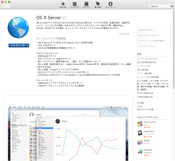Click the Logic Pro X title
The image size is (175, 161).
[149, 131]
